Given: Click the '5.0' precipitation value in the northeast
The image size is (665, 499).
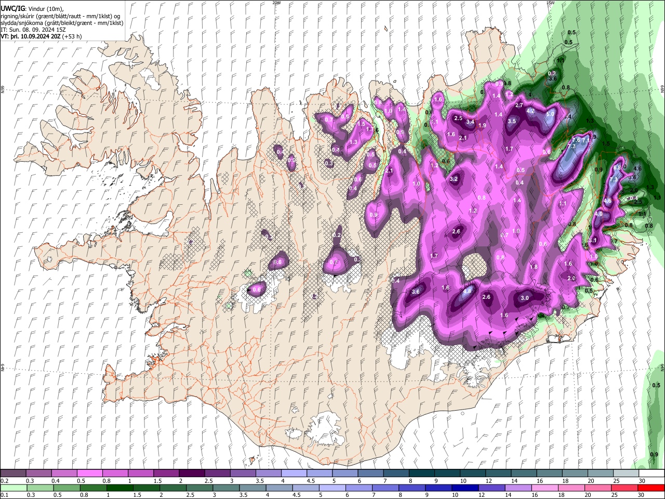Looking at the screenshot, I should click(x=550, y=114).
